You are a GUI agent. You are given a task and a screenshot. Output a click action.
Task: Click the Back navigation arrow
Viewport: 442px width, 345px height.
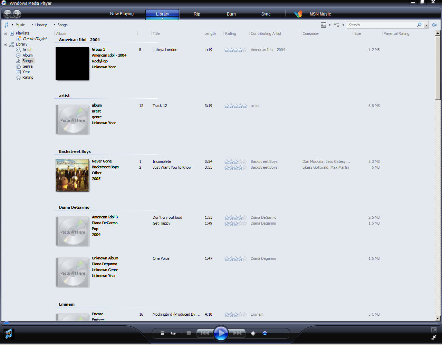[x=8, y=14]
